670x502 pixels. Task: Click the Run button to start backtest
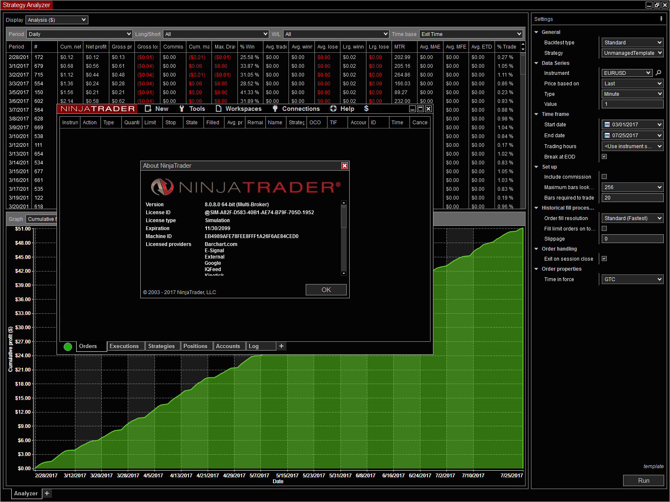coord(644,480)
